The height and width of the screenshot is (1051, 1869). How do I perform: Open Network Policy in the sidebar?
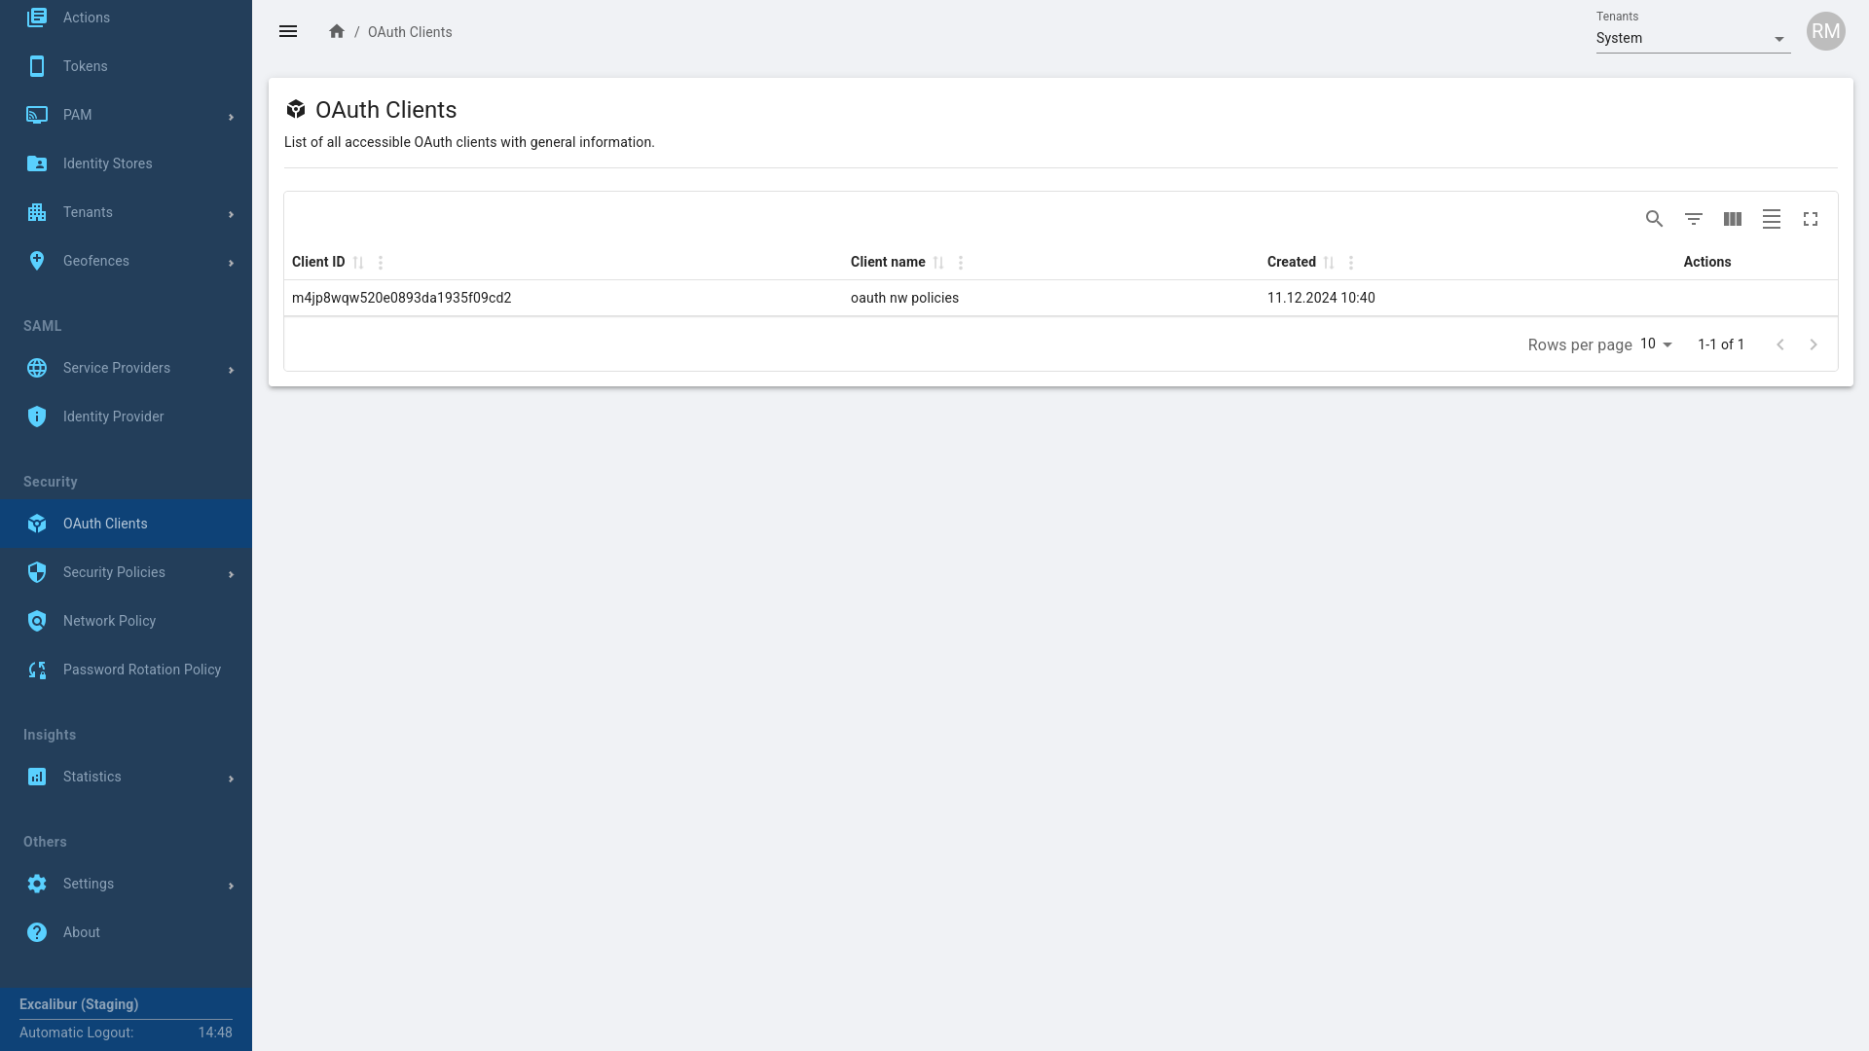pos(109,621)
